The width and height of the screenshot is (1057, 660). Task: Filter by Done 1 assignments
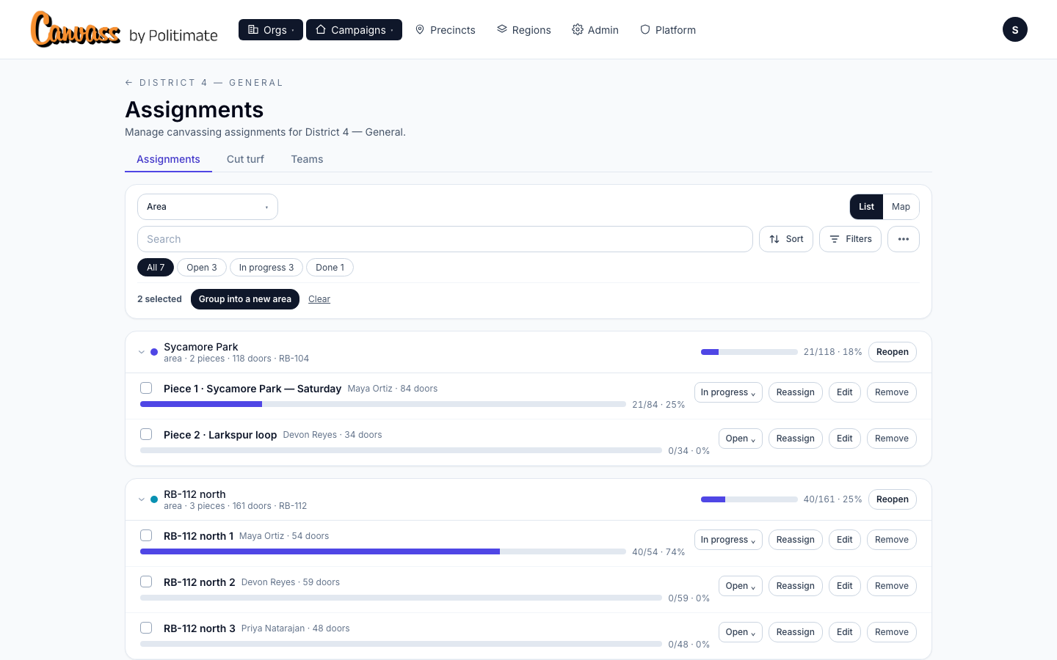pyautogui.click(x=330, y=268)
